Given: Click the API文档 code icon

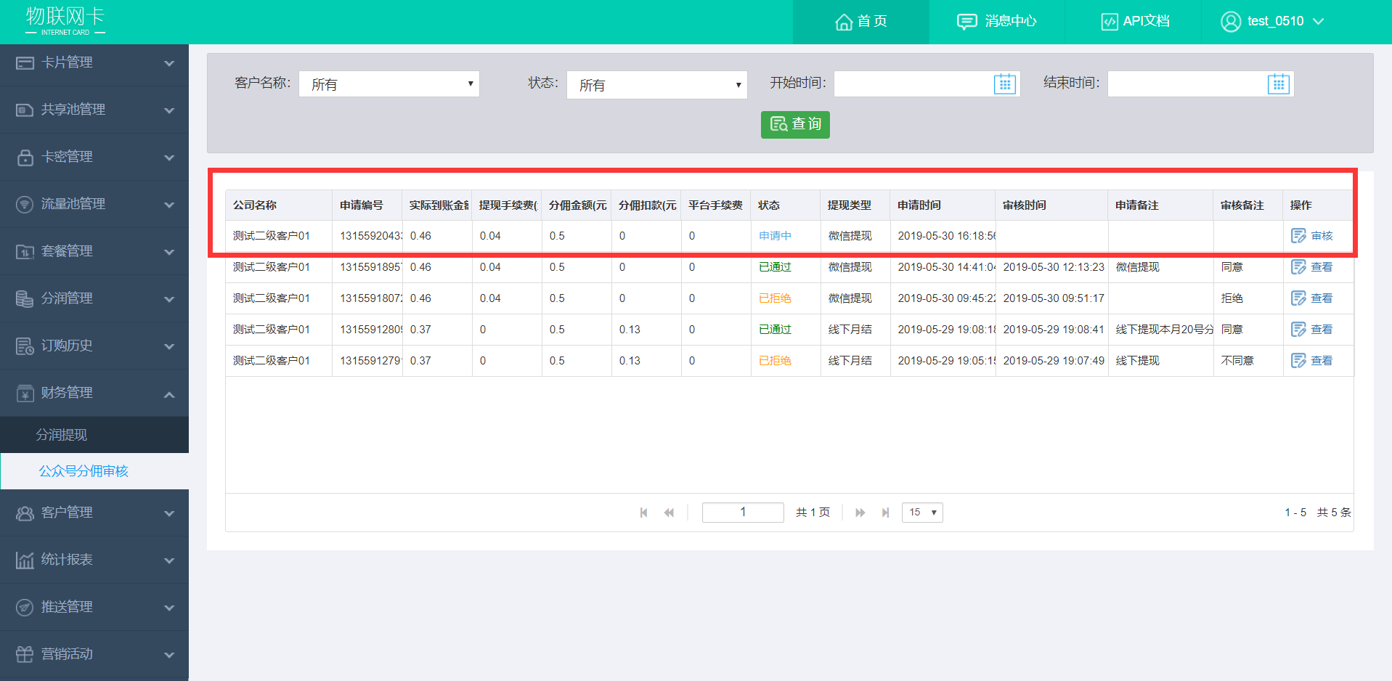Looking at the screenshot, I should (1110, 22).
